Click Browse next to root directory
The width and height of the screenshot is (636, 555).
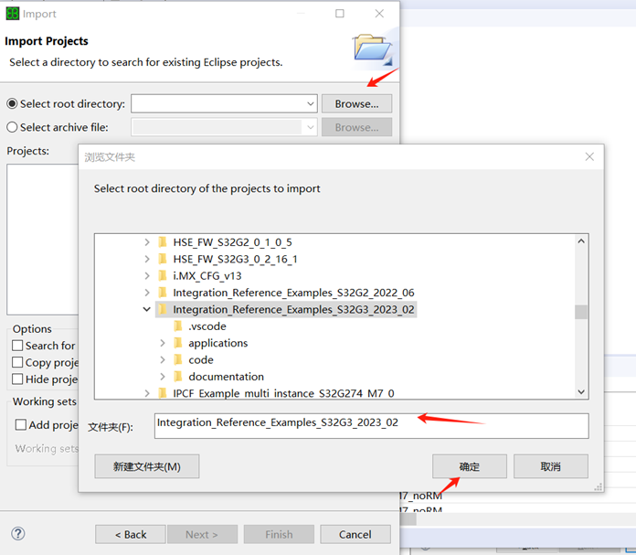click(357, 104)
